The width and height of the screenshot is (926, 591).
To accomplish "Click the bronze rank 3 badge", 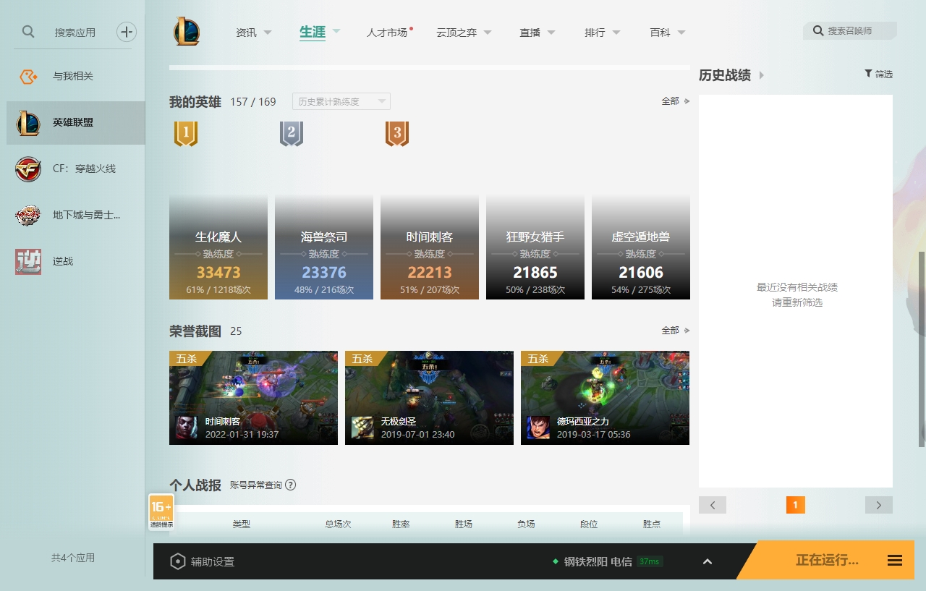I will pyautogui.click(x=397, y=134).
